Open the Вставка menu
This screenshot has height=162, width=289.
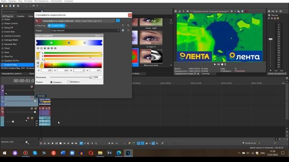pos(28,1)
